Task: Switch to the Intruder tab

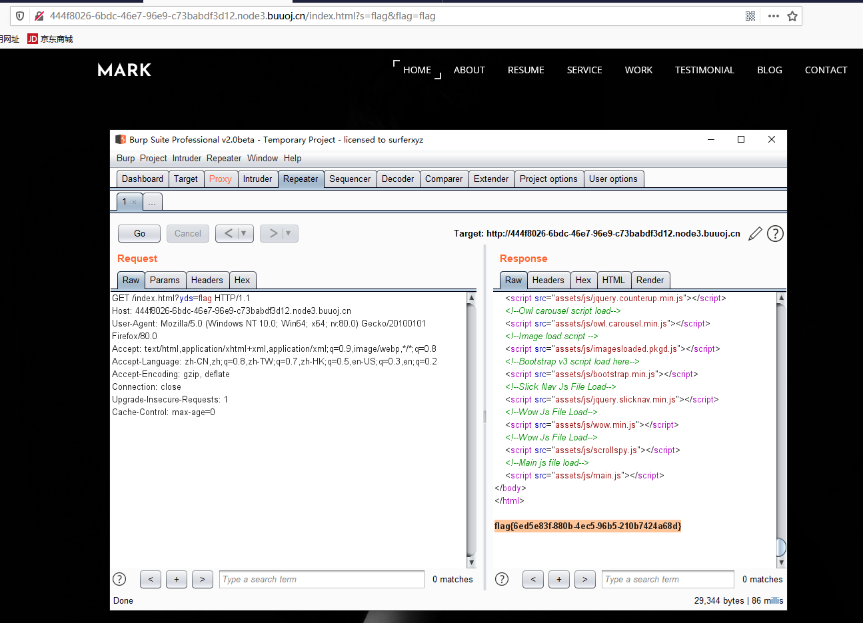Action: [x=257, y=179]
